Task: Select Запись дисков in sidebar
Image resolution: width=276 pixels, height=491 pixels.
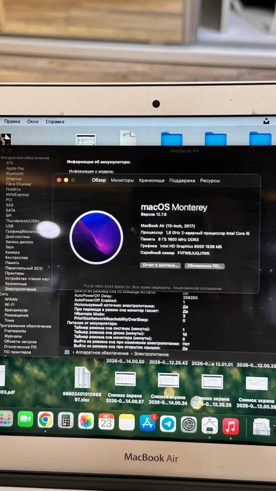Action: [x=19, y=242]
